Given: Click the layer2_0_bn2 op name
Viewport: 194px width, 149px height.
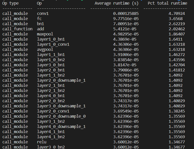Looking at the screenshot, I should click(51, 101).
